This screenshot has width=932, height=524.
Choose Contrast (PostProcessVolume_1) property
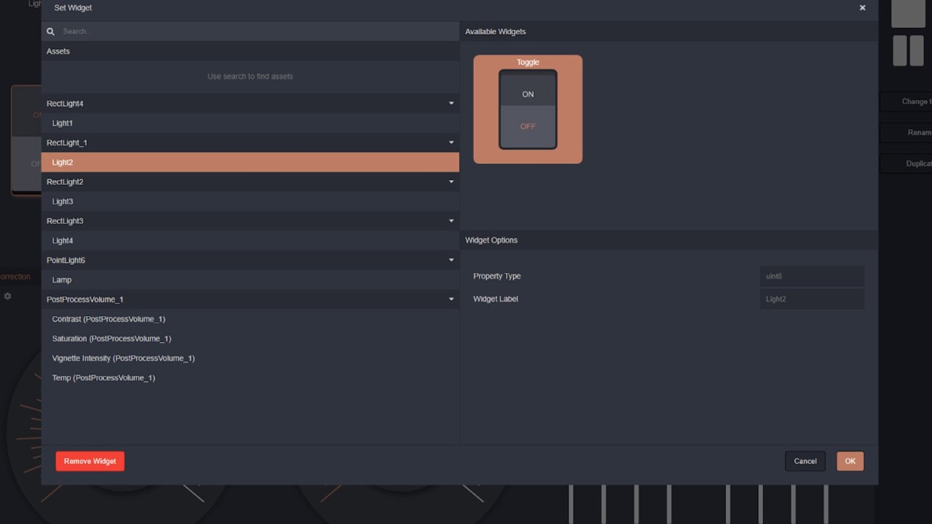pos(108,319)
